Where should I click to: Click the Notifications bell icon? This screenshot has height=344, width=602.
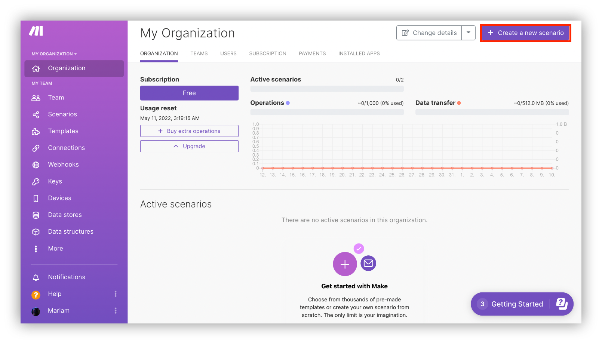pyautogui.click(x=36, y=277)
